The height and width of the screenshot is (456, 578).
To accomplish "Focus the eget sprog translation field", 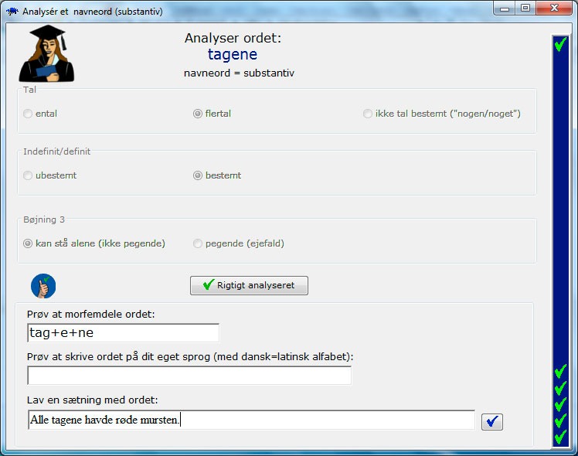I will 189,376.
